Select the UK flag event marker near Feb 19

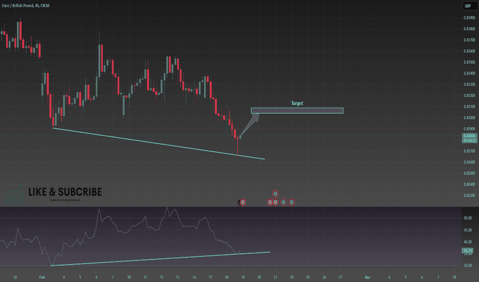(x=243, y=202)
